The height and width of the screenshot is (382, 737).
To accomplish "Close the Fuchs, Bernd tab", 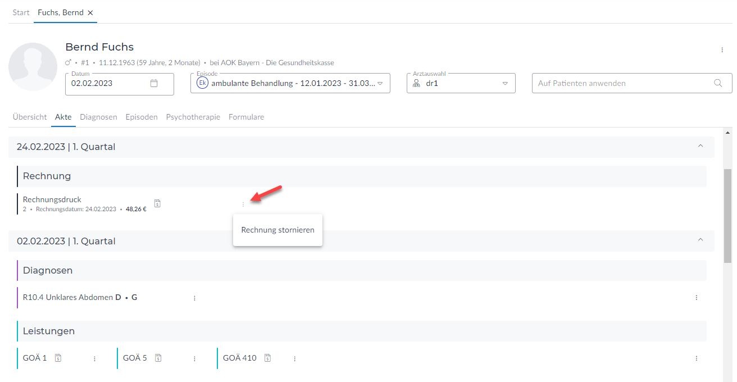I will tap(90, 12).
